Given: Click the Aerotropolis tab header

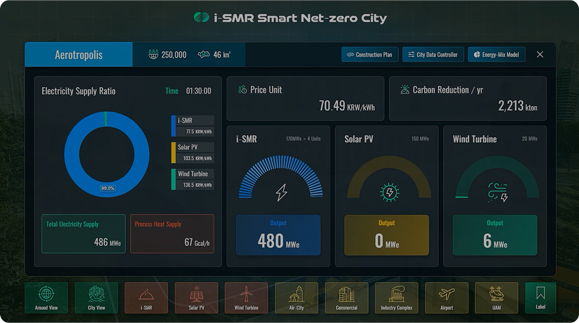Looking at the screenshot, I should 78,55.
